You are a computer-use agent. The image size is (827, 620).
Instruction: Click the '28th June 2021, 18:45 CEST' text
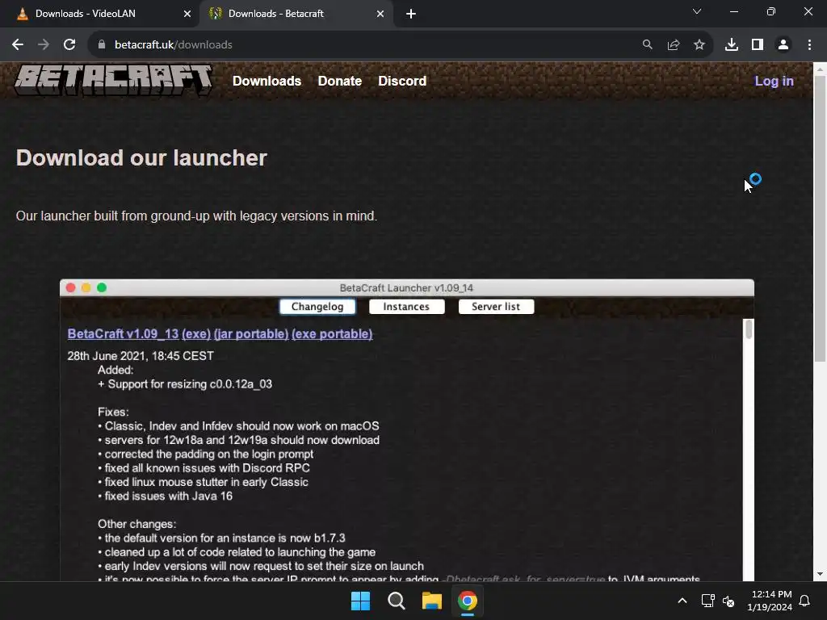click(x=141, y=356)
